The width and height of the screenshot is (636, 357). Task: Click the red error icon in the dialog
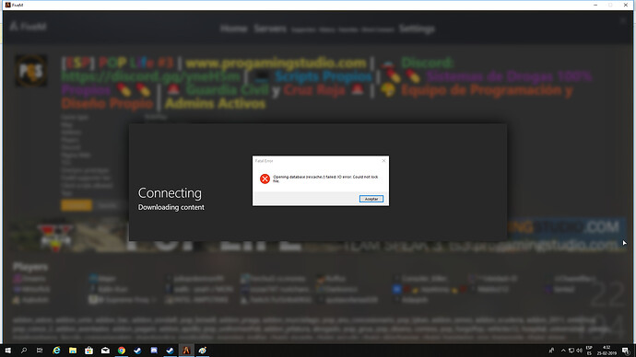[x=265, y=178]
